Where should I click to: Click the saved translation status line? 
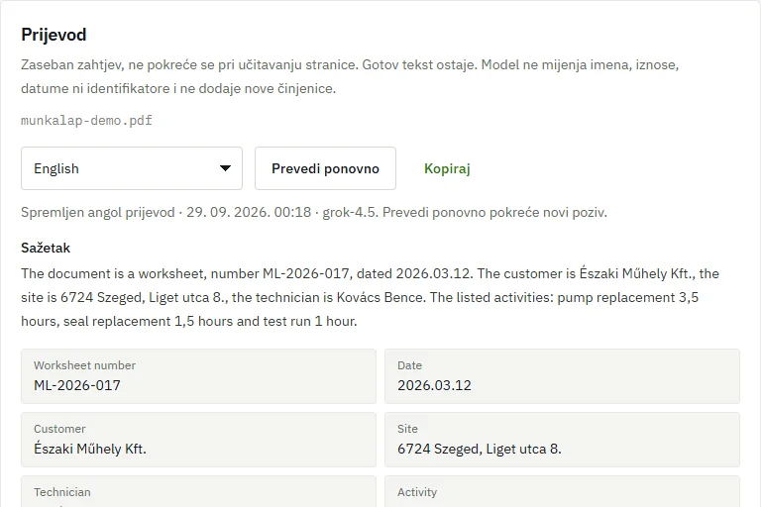coord(314,213)
